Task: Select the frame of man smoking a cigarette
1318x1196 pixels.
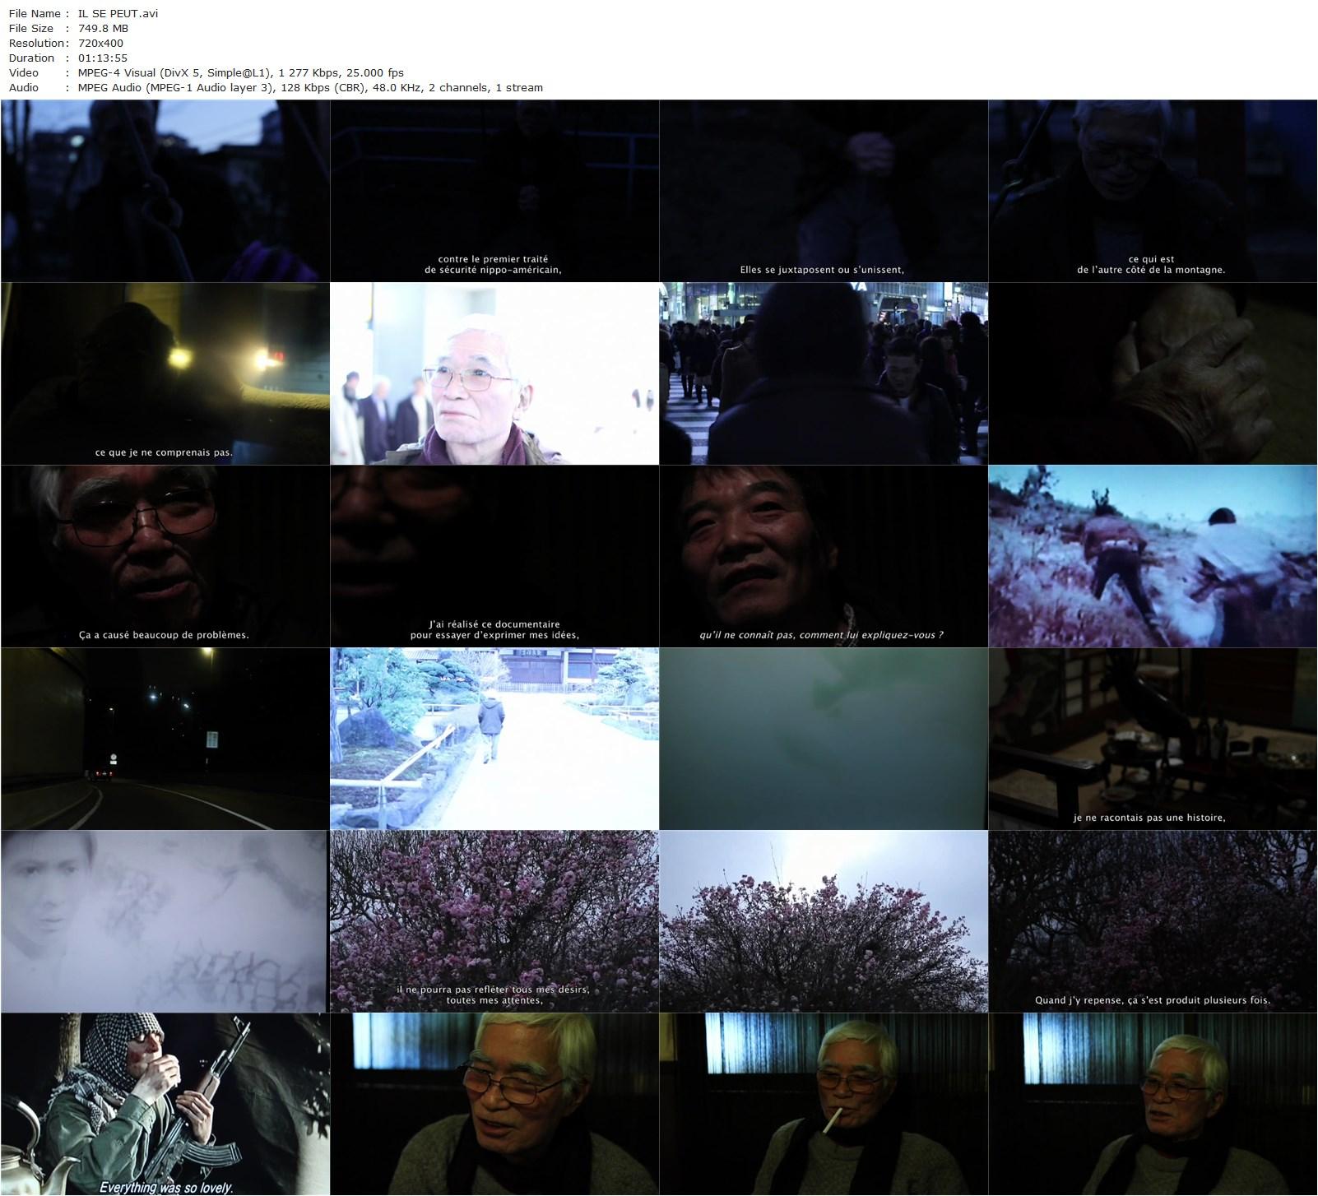Action: [x=824, y=1104]
